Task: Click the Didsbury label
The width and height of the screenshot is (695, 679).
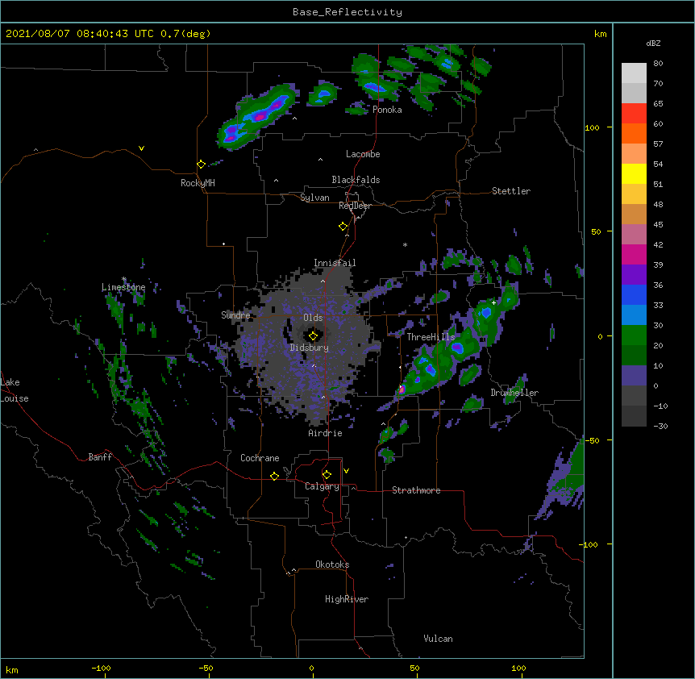Action: pos(310,348)
